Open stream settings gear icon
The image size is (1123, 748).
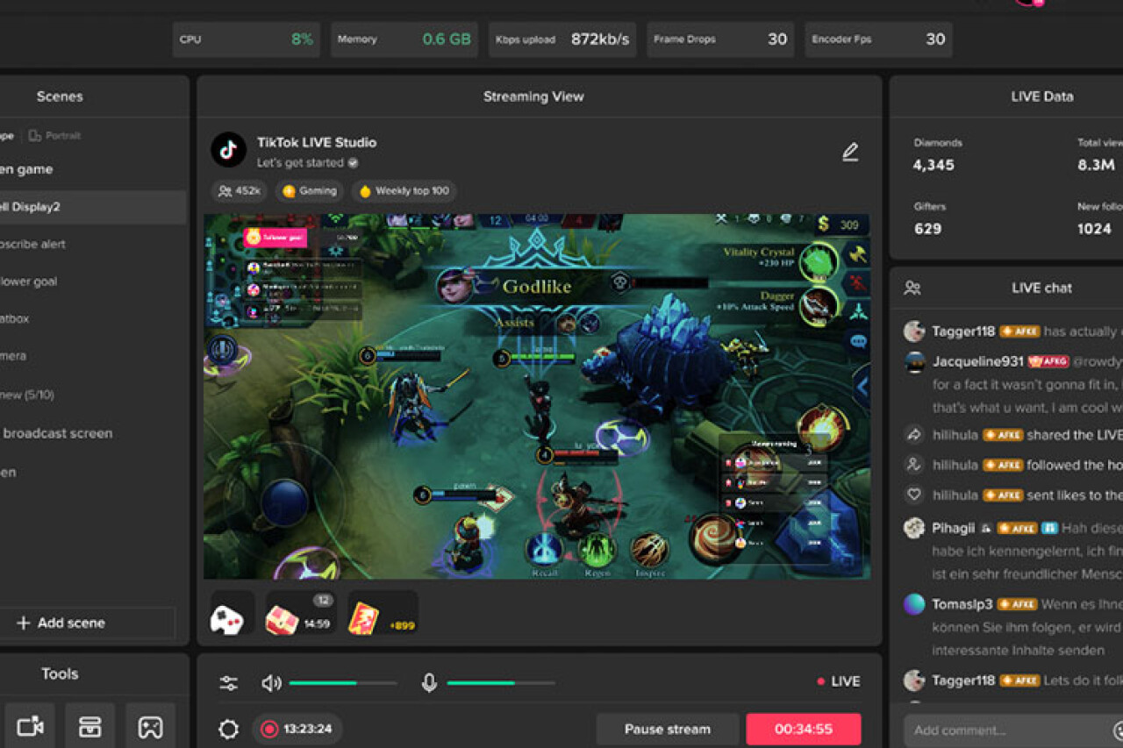(x=229, y=729)
